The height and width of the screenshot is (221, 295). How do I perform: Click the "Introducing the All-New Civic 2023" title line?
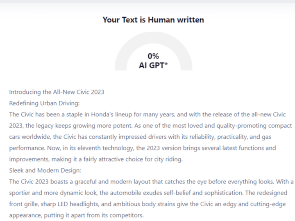pos(57,92)
